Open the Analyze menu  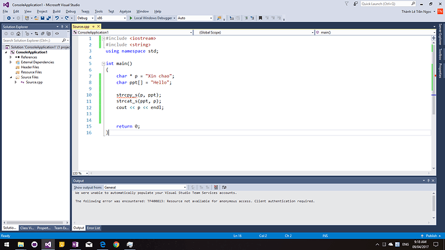click(x=125, y=12)
